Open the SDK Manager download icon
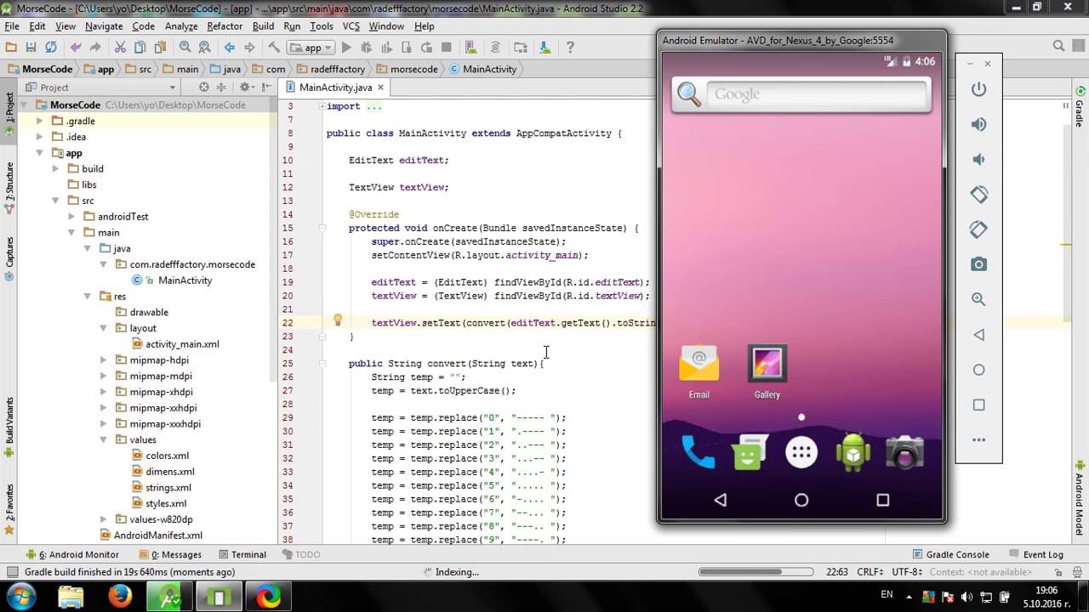Image resolution: width=1089 pixels, height=612 pixels. pyautogui.click(x=545, y=48)
